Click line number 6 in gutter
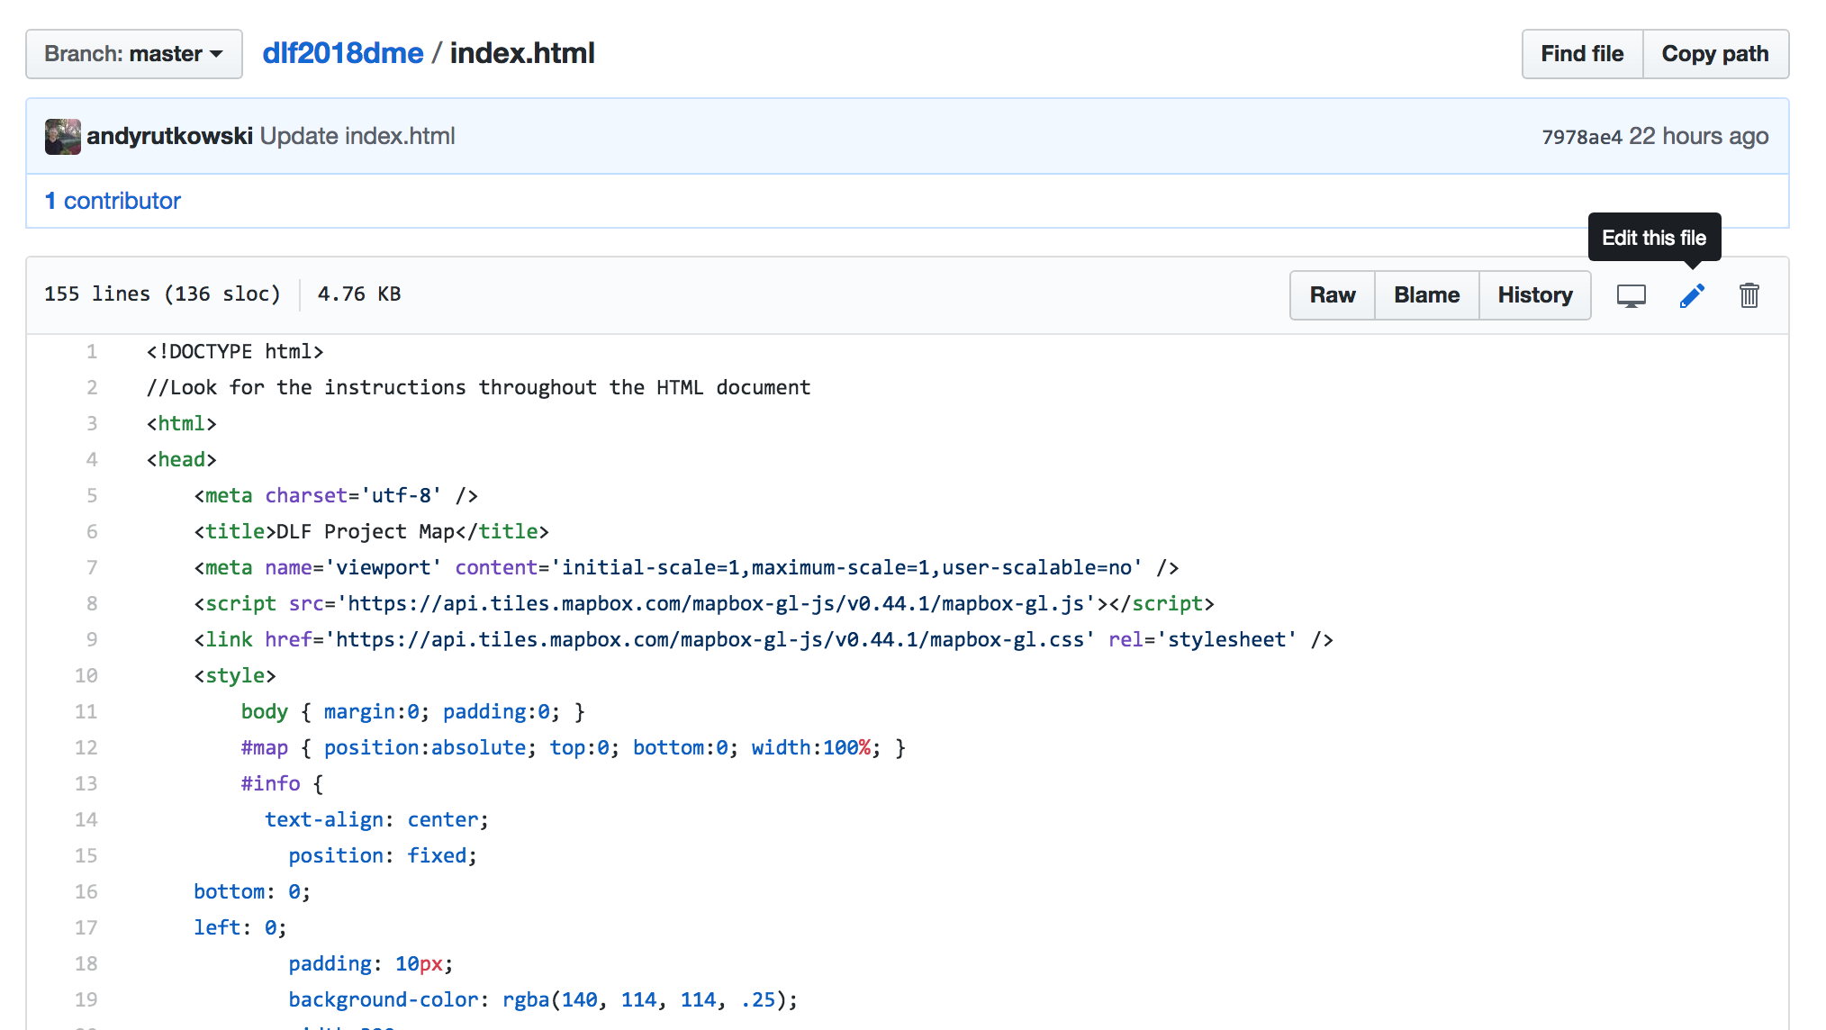 pyautogui.click(x=91, y=531)
